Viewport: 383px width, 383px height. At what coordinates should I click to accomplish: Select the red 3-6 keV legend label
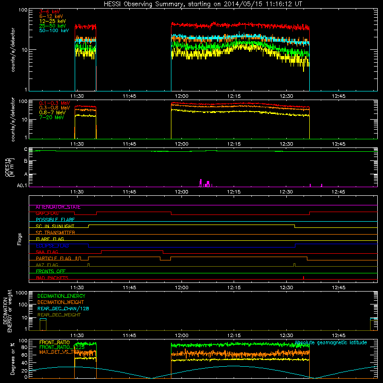[x=49, y=11]
